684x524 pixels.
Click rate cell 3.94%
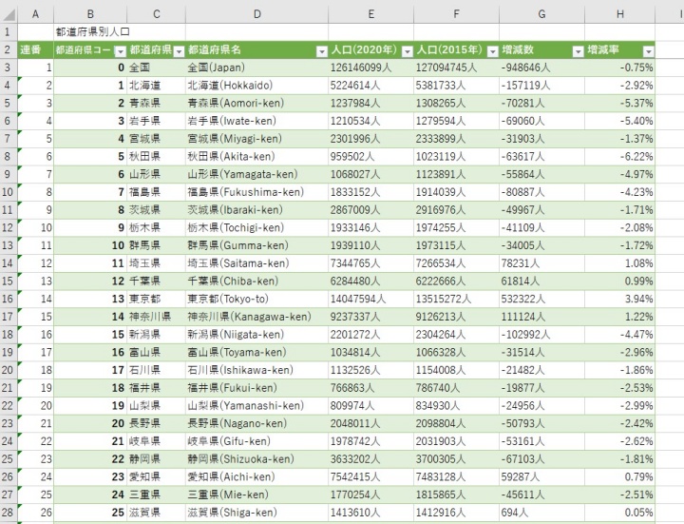[x=619, y=300]
